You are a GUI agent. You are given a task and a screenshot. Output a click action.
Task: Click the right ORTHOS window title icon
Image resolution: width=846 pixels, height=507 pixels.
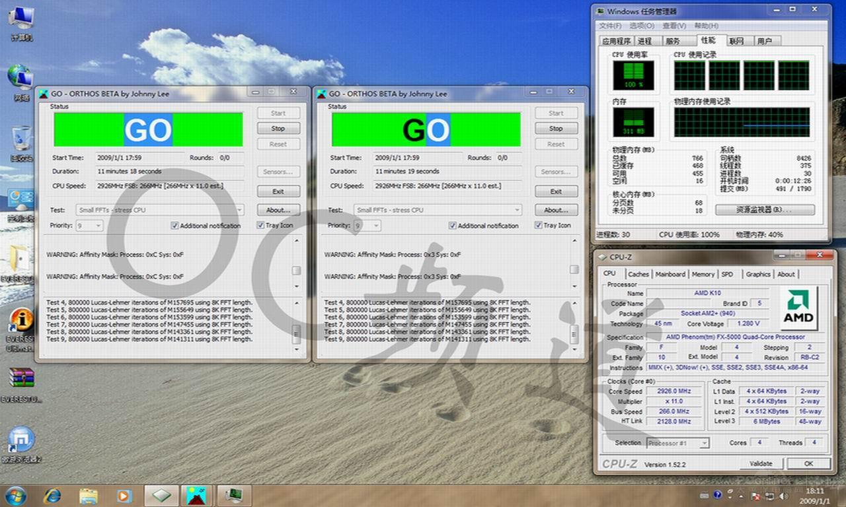(321, 94)
